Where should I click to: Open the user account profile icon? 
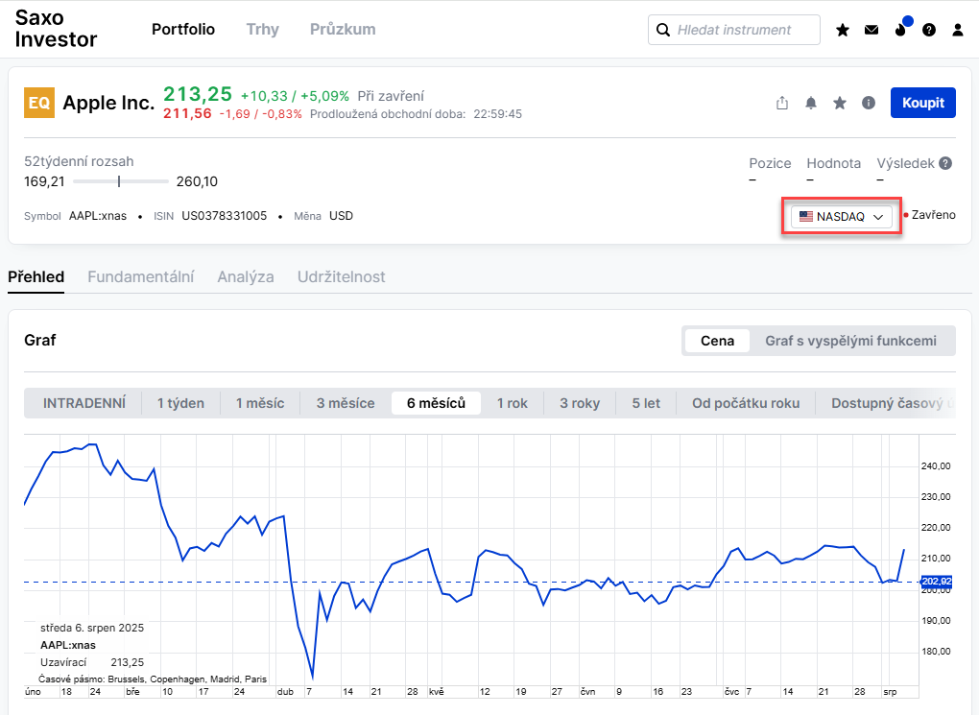pyautogui.click(x=958, y=30)
